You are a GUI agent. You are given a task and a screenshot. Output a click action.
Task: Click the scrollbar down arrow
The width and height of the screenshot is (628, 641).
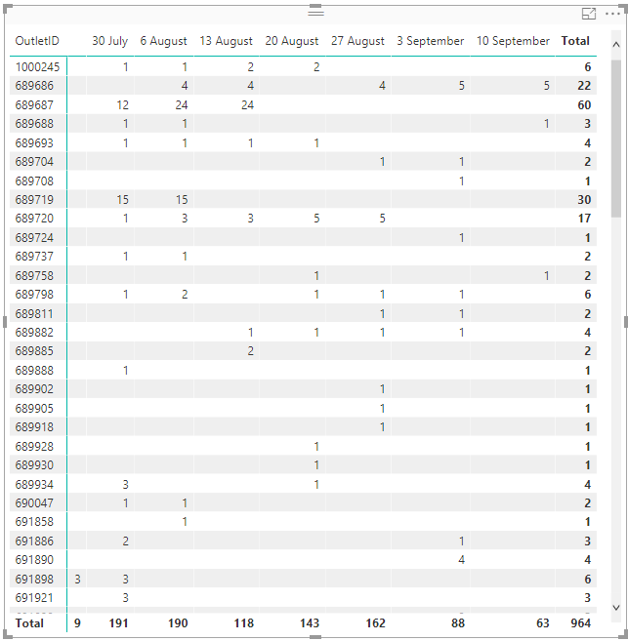[x=616, y=608]
